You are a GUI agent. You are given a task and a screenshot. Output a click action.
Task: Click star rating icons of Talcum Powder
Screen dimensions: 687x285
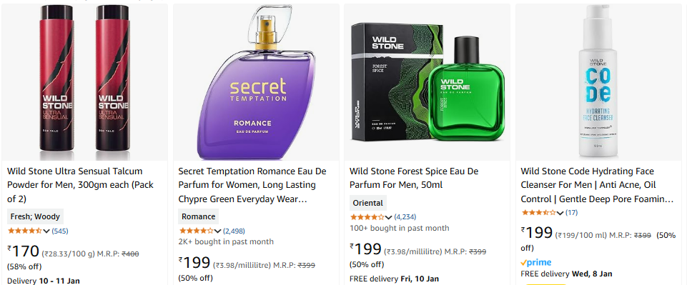click(25, 231)
